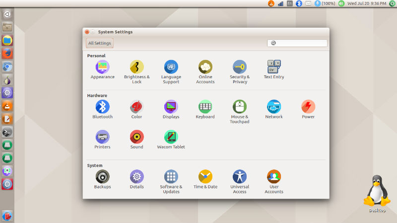Focus the System Settings search field
Image resolution: width=397 pixels, height=223 pixels.
[x=297, y=43]
